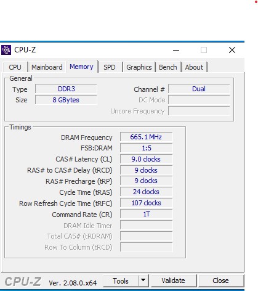This screenshot has height=291, width=258.
Task: Expand the Tools dropdown arrow
Action: click(143, 281)
